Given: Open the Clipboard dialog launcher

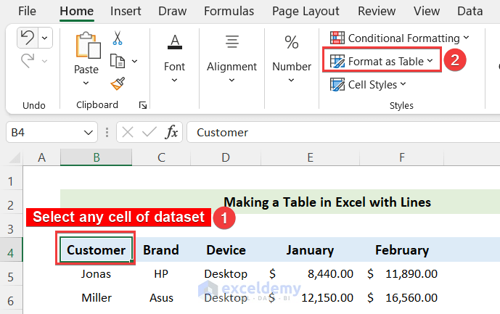Looking at the screenshot, I should (142, 106).
